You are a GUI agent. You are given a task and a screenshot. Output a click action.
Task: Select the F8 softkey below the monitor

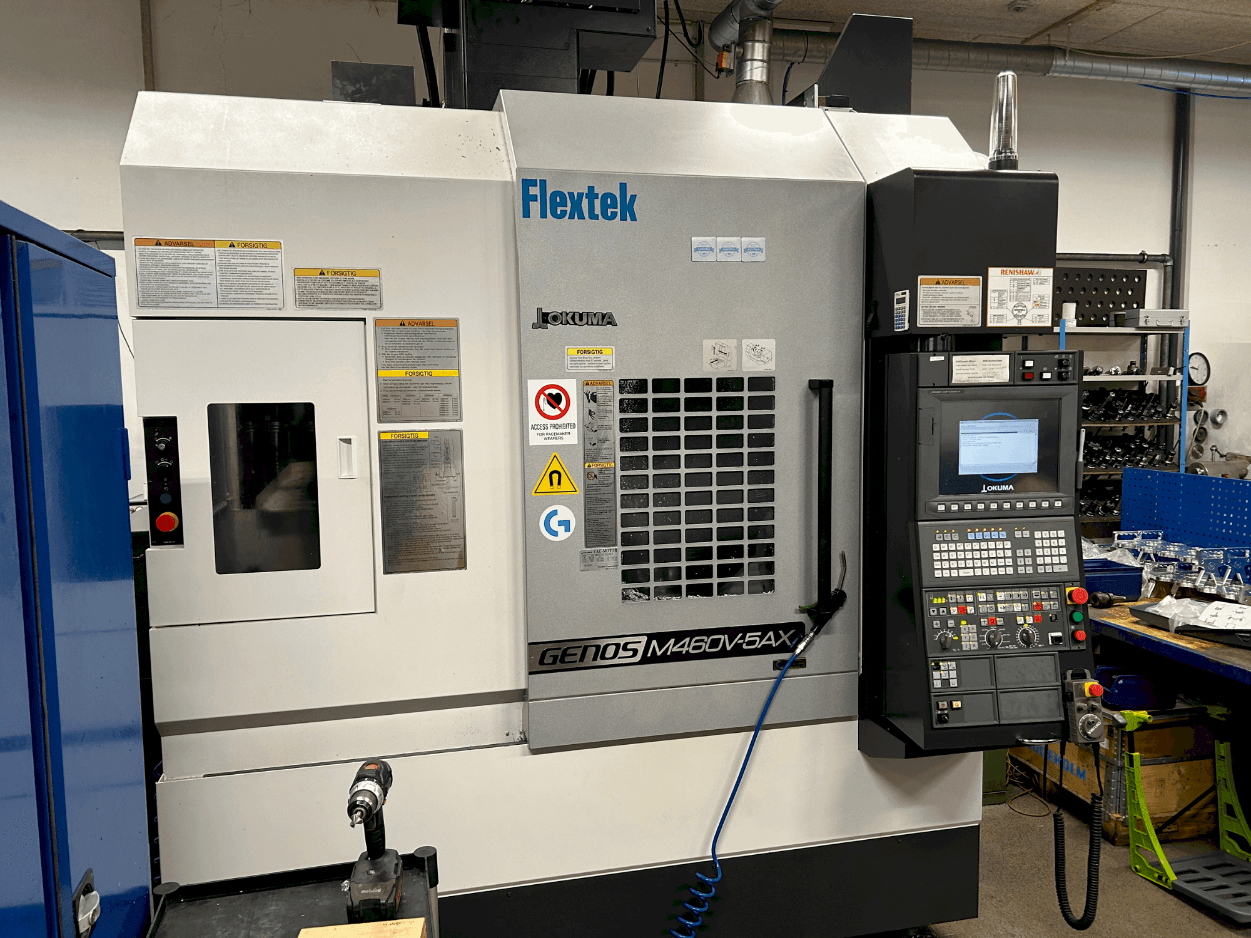(1045, 504)
